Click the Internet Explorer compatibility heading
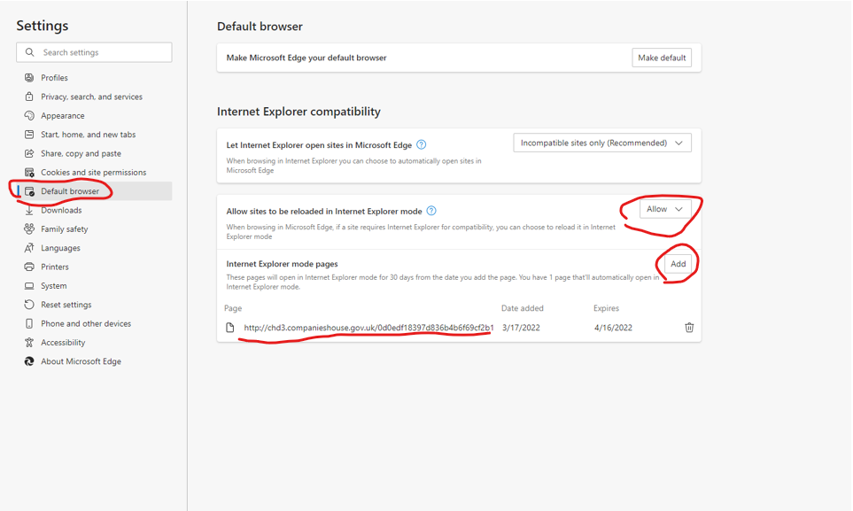Image resolution: width=853 pixels, height=511 pixels. point(299,112)
